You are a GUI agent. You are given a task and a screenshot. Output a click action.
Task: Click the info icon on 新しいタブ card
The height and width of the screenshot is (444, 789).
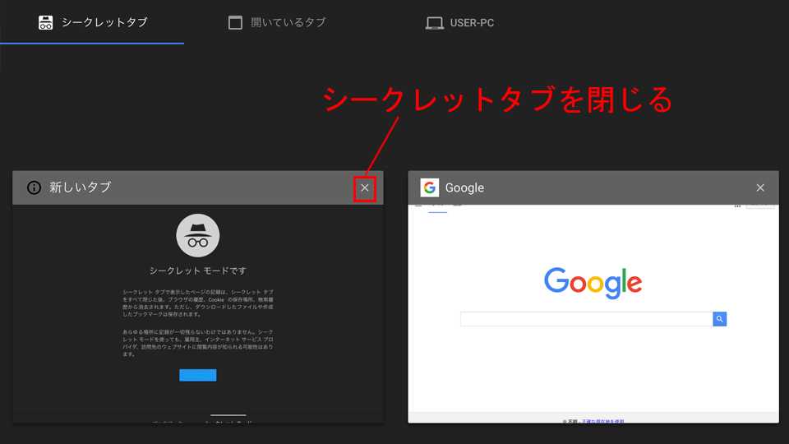tap(34, 187)
